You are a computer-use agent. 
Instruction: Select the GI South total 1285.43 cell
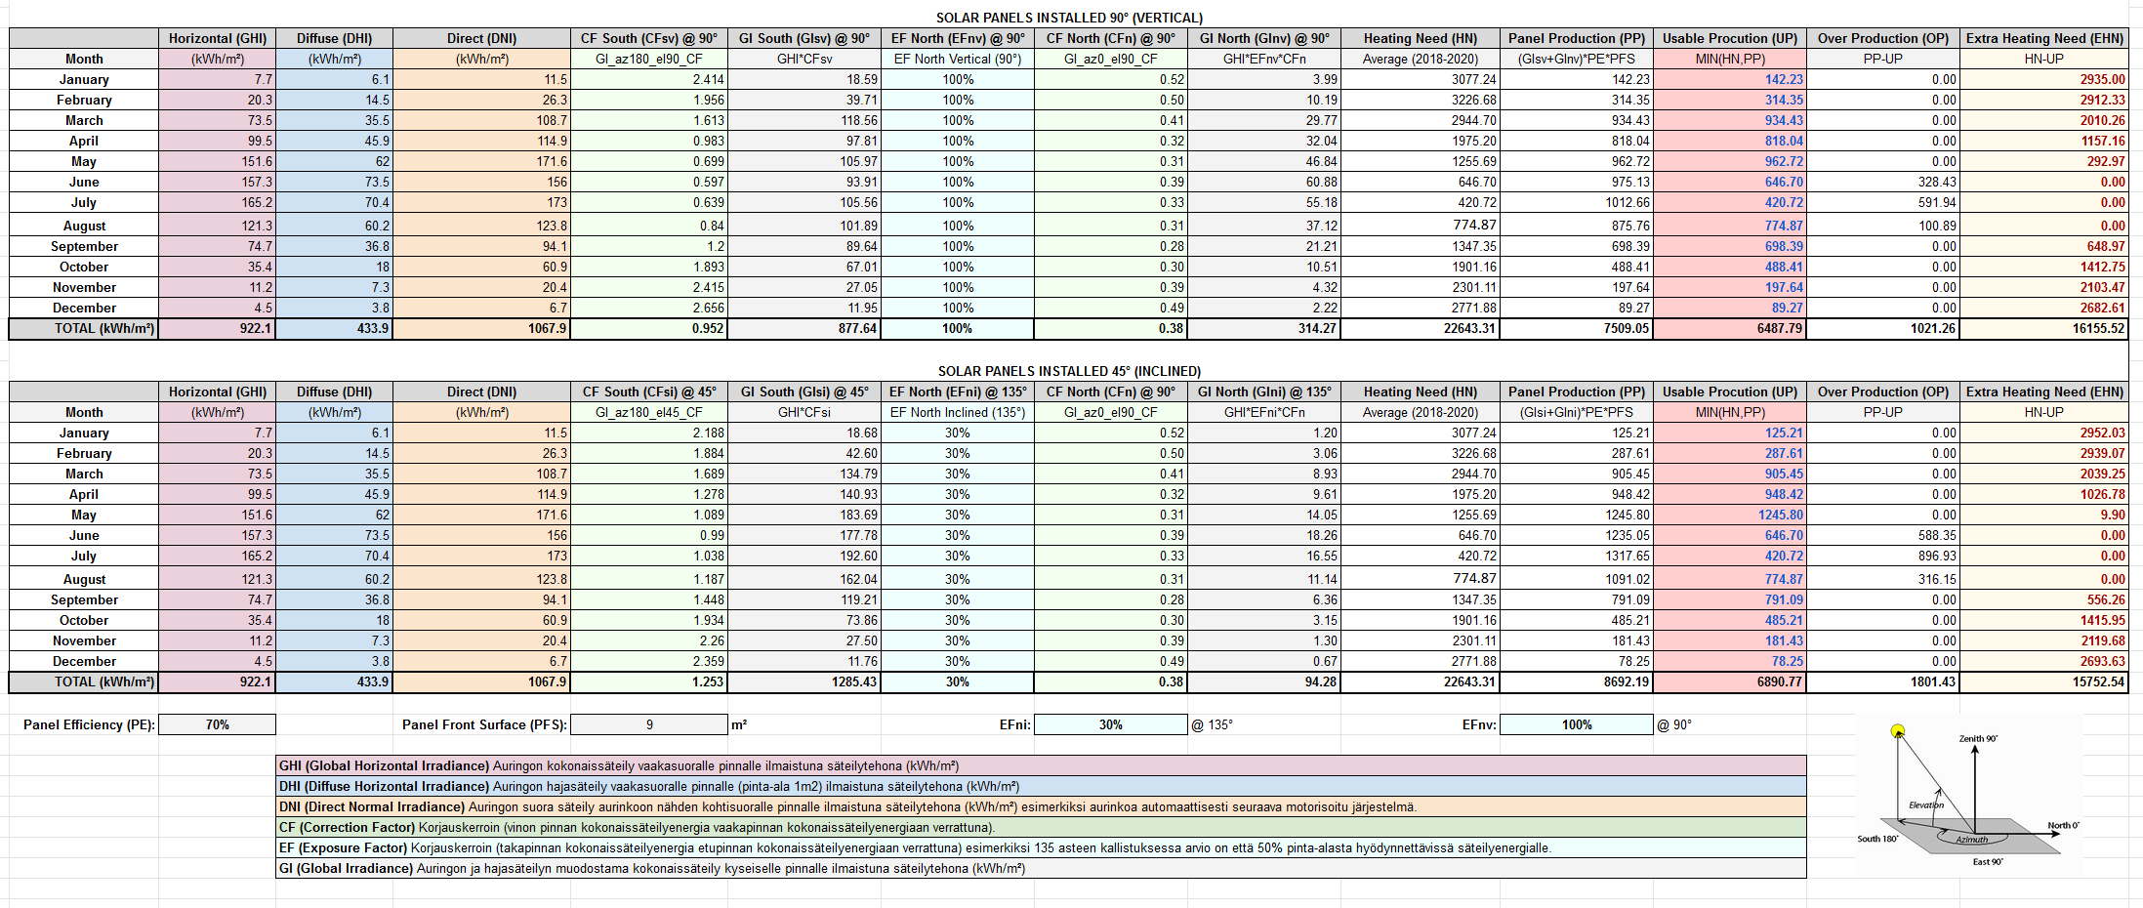tap(804, 682)
